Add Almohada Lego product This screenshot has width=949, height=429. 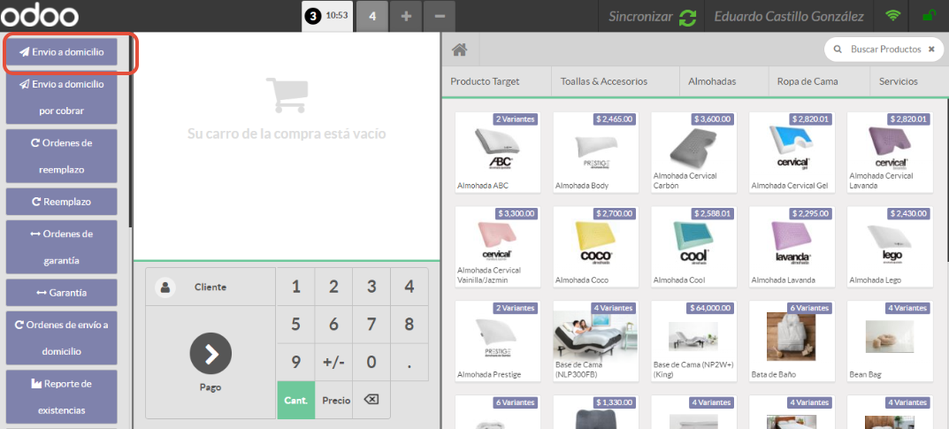(890, 248)
